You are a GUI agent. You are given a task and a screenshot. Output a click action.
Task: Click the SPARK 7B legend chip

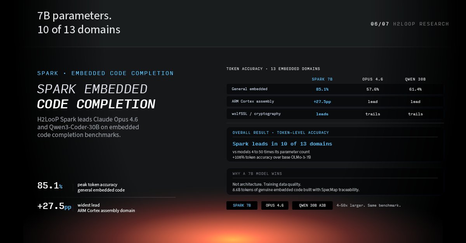242,205
